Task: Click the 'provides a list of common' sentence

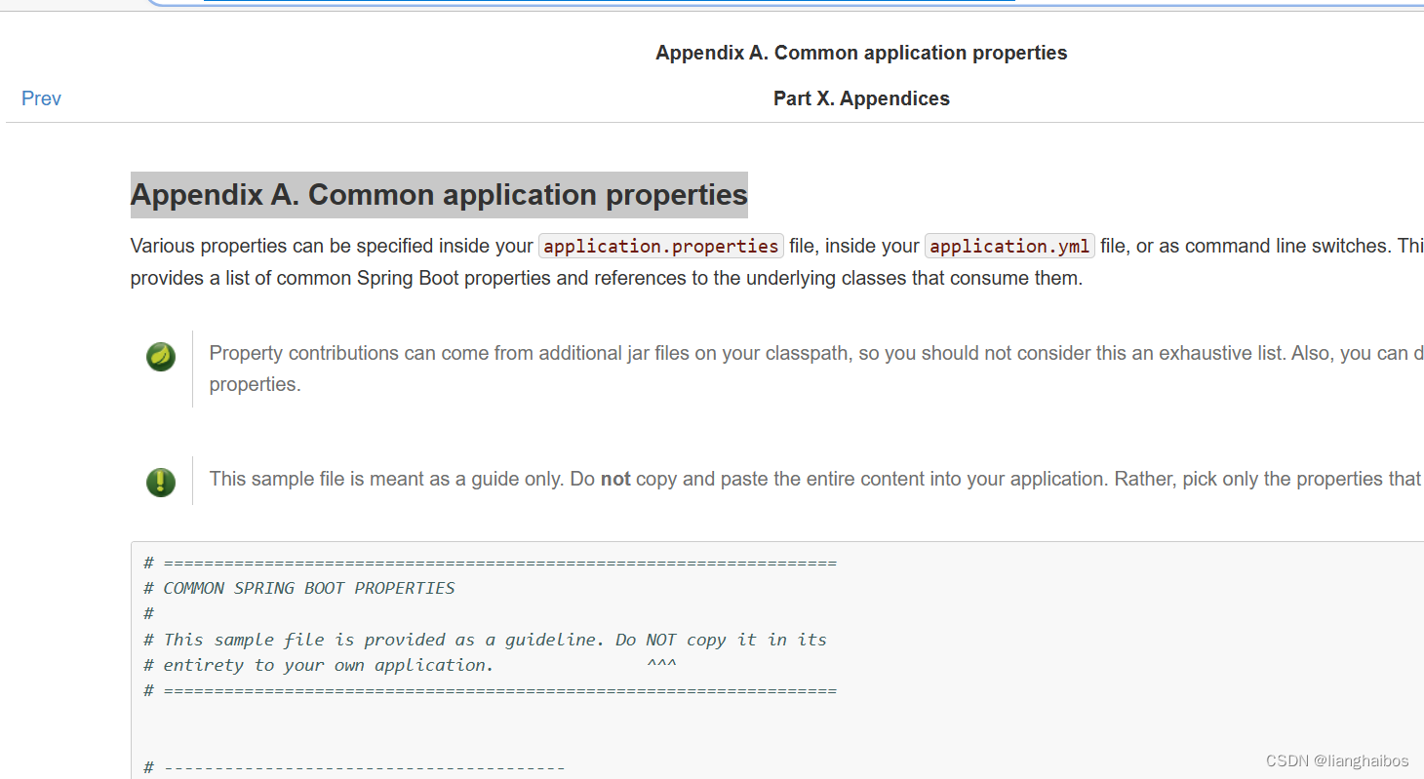Action: [607, 278]
